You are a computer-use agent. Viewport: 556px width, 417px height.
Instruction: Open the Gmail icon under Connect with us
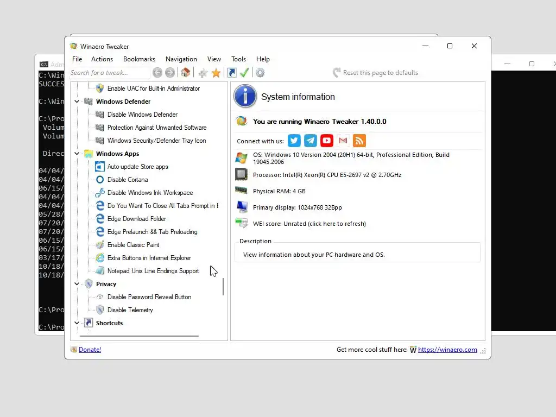[x=343, y=141]
